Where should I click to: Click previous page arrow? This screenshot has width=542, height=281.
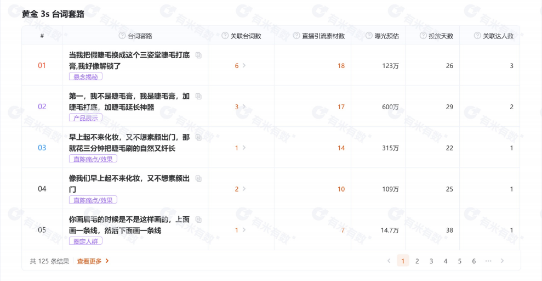[389, 261]
